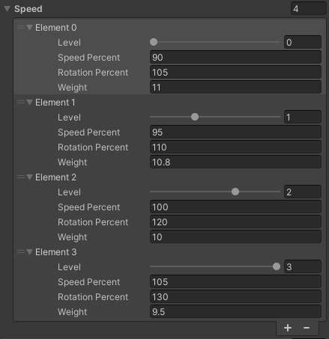Click Element 1 Weight field showing 10.8
The height and width of the screenshot is (339, 329).
coord(235,162)
